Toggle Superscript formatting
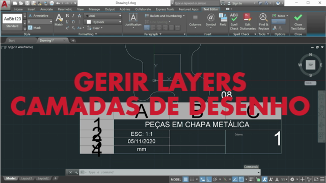Image resolution: width=326 pixels, height=183 pixels. (67, 28)
